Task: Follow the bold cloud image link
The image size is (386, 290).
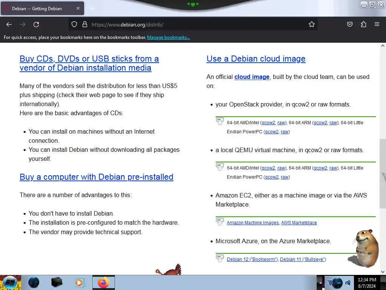Action: (252, 77)
